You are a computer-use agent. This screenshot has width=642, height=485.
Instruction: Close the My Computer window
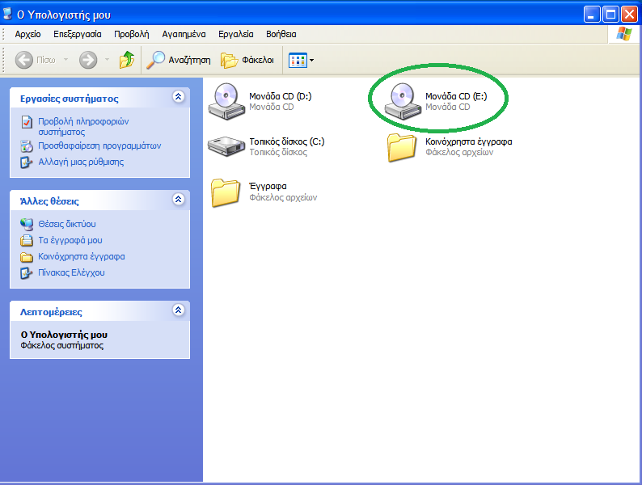click(629, 15)
